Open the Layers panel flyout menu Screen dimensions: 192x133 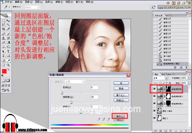point(190,74)
